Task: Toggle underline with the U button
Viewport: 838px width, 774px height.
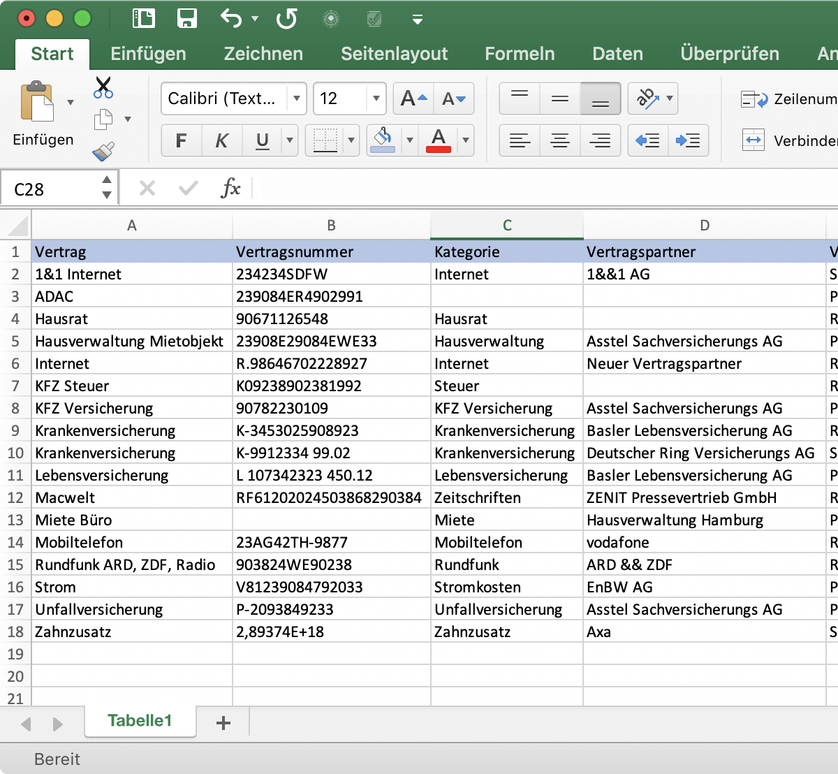Action: 263,140
